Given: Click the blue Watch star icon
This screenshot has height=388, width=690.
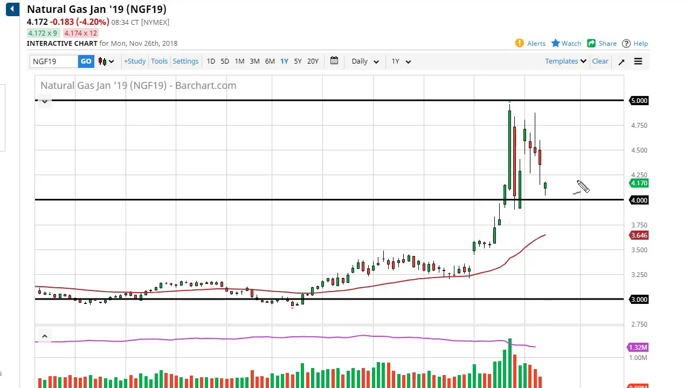Looking at the screenshot, I should 555,43.
